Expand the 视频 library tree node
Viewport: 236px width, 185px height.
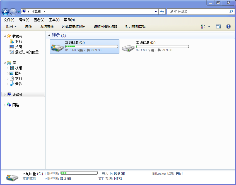[8, 68]
